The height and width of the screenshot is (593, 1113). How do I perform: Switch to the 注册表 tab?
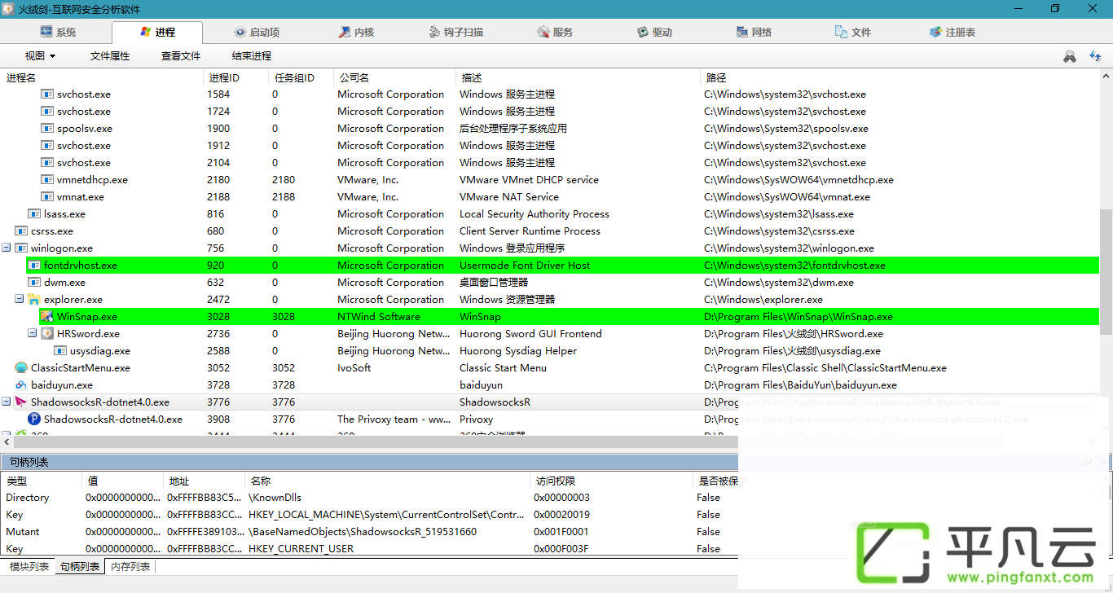click(x=952, y=32)
